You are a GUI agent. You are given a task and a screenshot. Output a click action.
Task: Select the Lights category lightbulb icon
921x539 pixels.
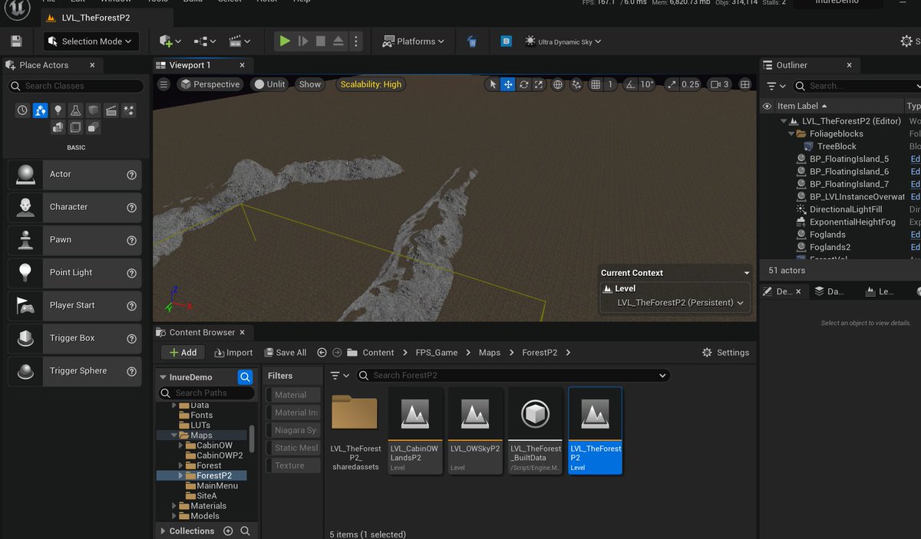click(58, 110)
